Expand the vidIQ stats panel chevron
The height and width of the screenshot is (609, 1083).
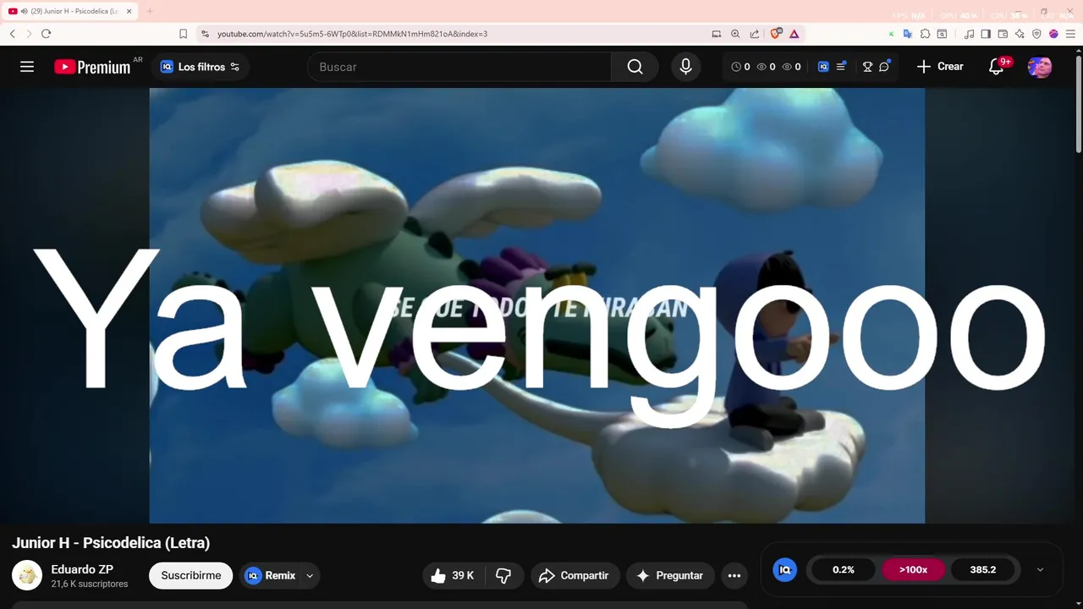click(1040, 569)
